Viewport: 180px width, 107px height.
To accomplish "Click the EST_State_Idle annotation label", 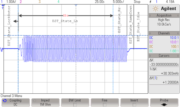I will point(138,27).
